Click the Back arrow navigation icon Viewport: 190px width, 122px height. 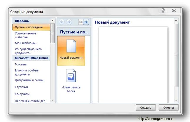click(x=62, y=22)
